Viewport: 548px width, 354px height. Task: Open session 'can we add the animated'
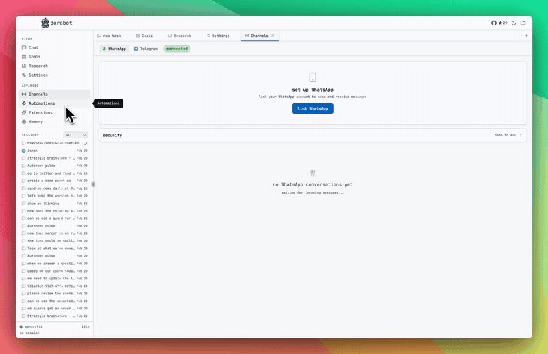pyautogui.click(x=55, y=301)
